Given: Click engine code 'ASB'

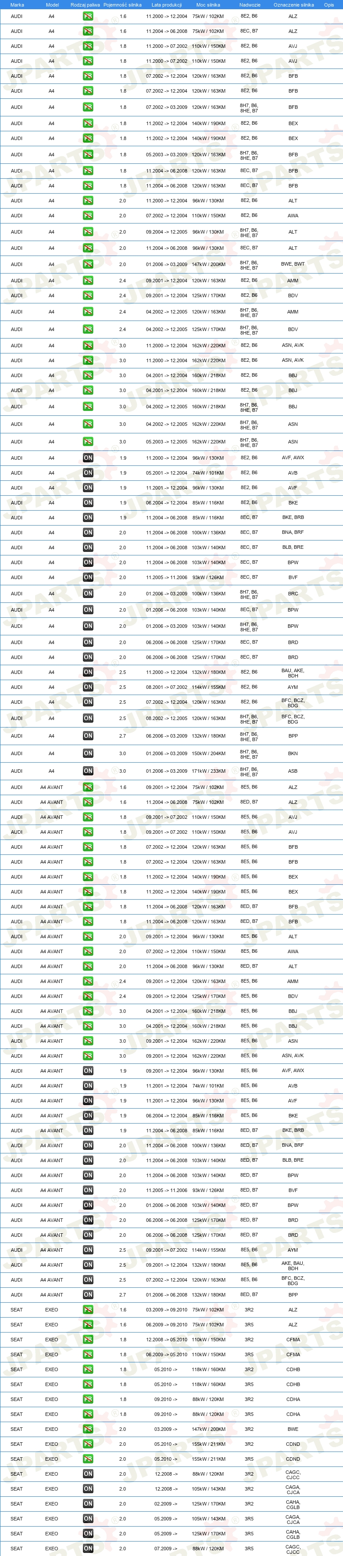Looking at the screenshot, I should point(293,771).
